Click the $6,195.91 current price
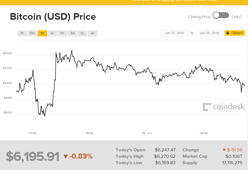248x170 pixels. tap(33, 156)
